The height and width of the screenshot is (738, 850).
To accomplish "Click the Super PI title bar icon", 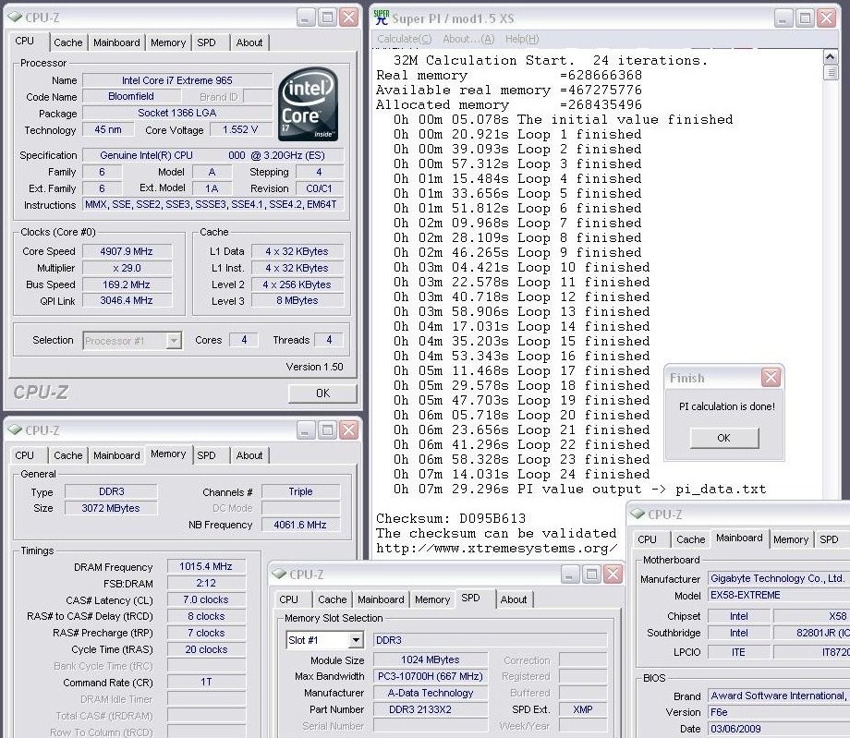I will [381, 18].
